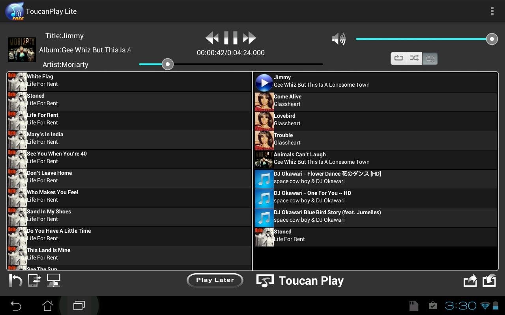Select DJ Okawari - One For You track

point(376,198)
